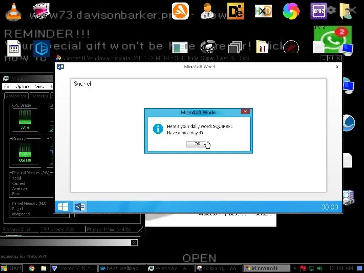The height and width of the screenshot is (273, 364).
Task: Select the Microsoft ... taskbar button
Action: (267, 268)
